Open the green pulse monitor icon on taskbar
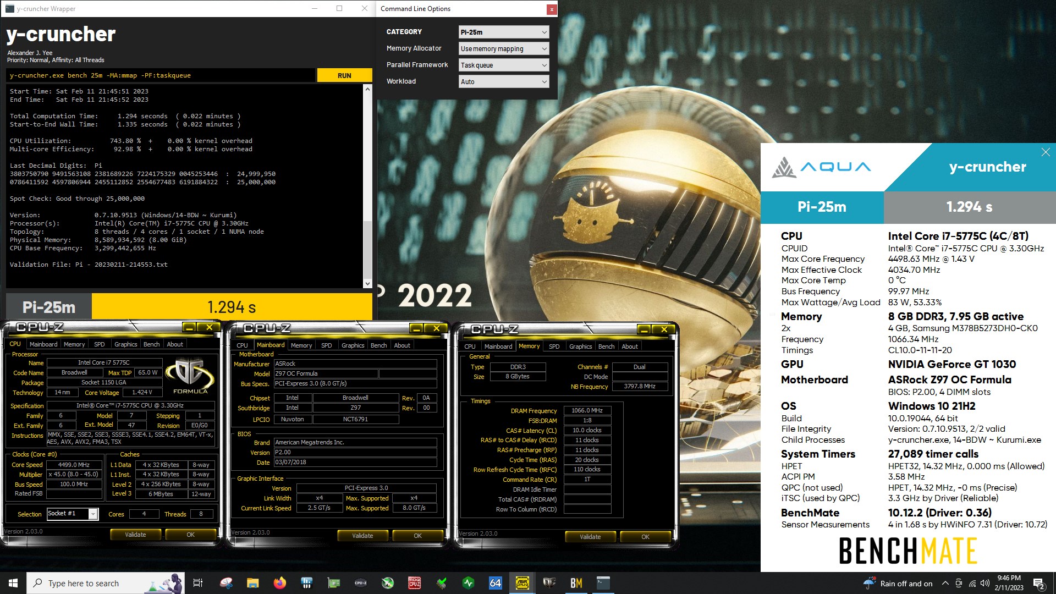The image size is (1056, 594). point(469,583)
